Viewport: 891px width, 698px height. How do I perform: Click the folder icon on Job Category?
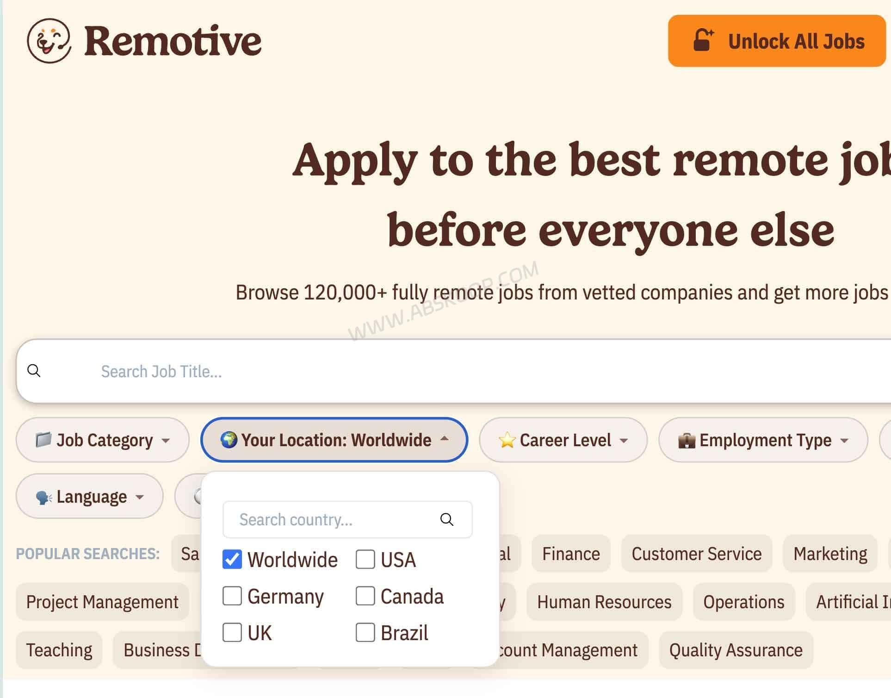pos(43,440)
